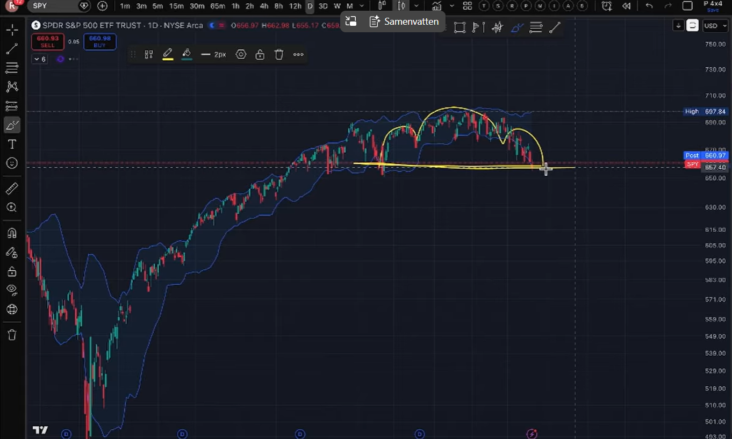Select the crosshair cursor tool
The width and height of the screenshot is (732, 439).
[x=11, y=30]
